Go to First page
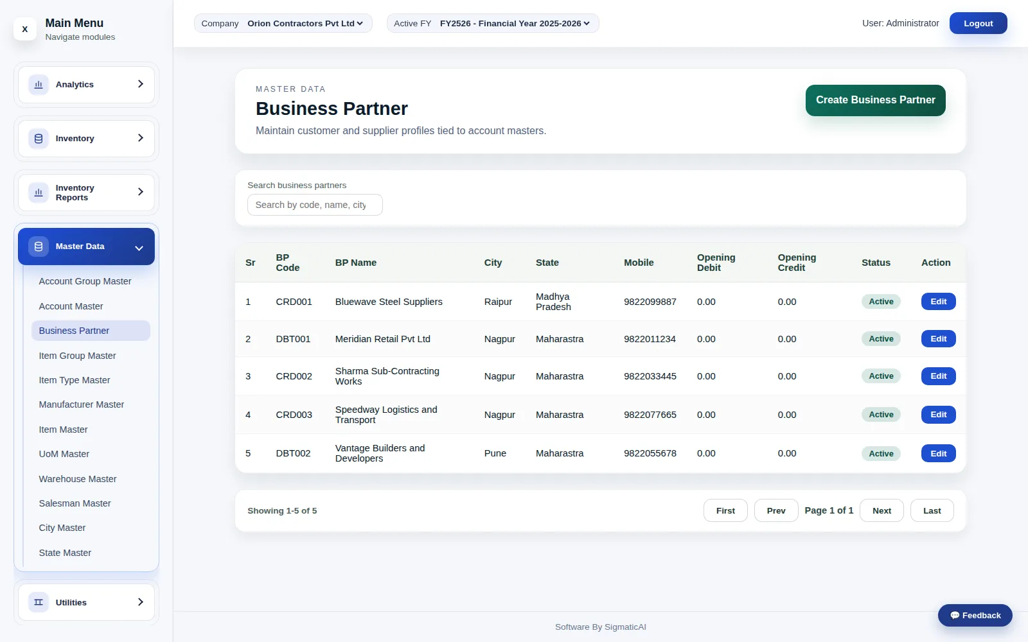 tap(725, 511)
